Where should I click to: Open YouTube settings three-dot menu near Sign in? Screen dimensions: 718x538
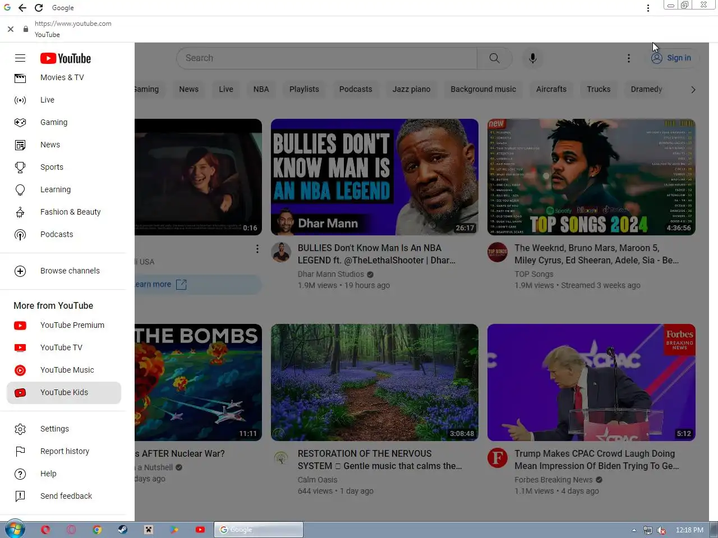click(629, 58)
